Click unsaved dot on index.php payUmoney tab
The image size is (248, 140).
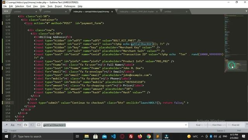tap(112, 12)
